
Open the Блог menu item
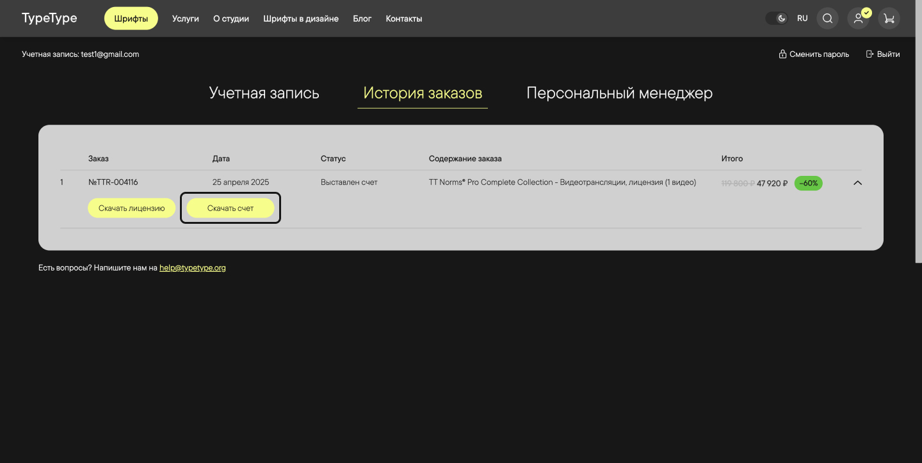tap(362, 19)
